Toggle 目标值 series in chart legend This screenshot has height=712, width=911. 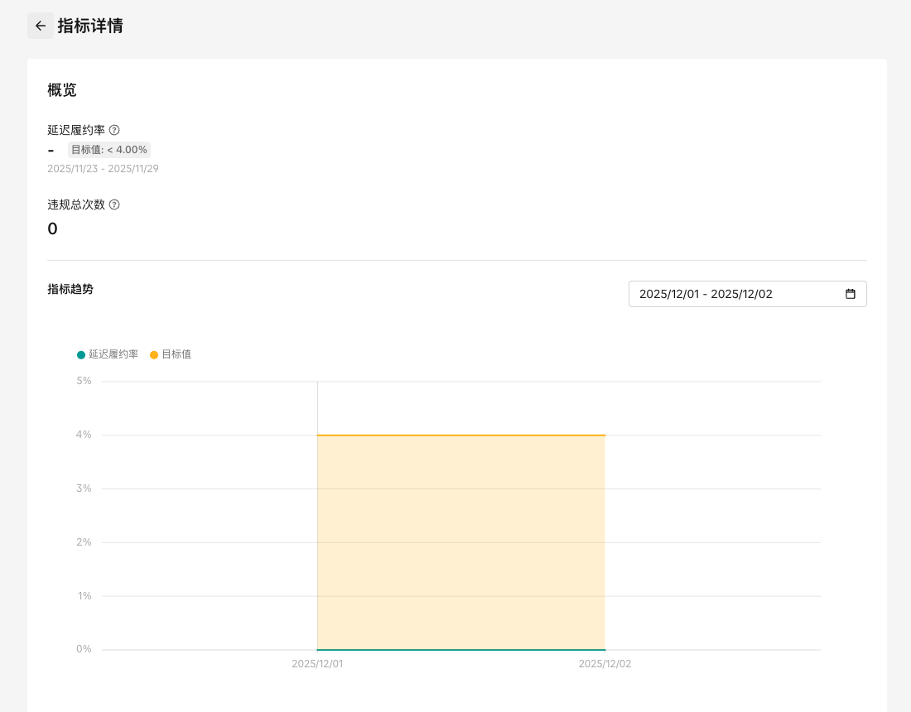point(171,354)
